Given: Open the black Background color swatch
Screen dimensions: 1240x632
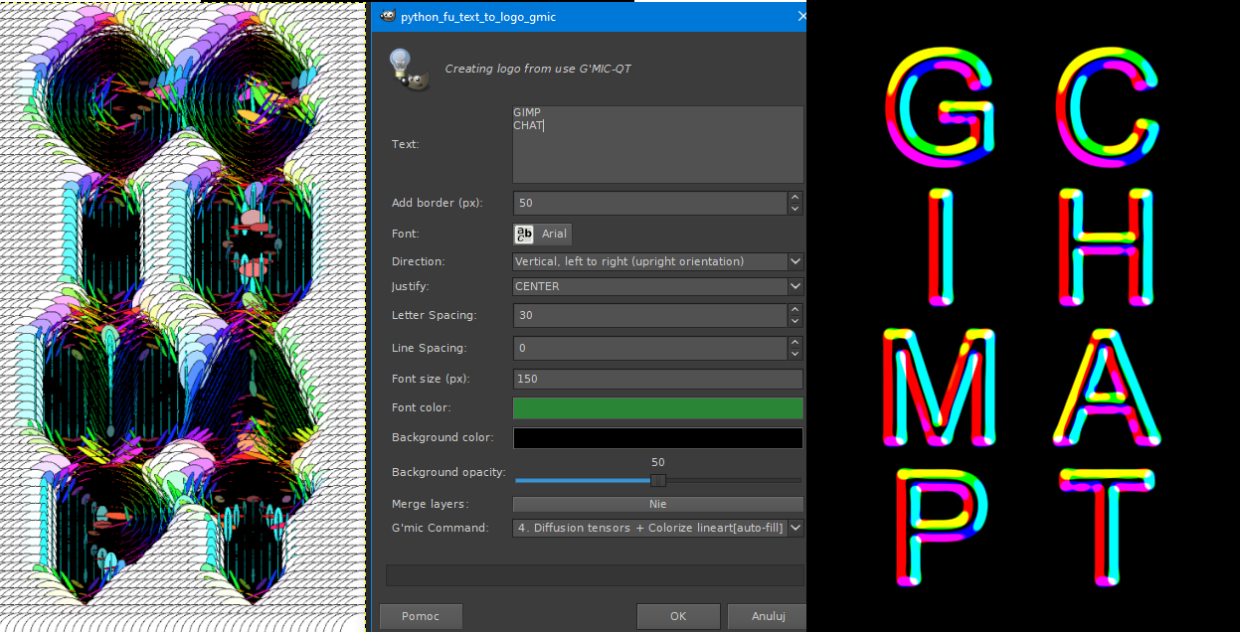Looking at the screenshot, I should tap(658, 438).
